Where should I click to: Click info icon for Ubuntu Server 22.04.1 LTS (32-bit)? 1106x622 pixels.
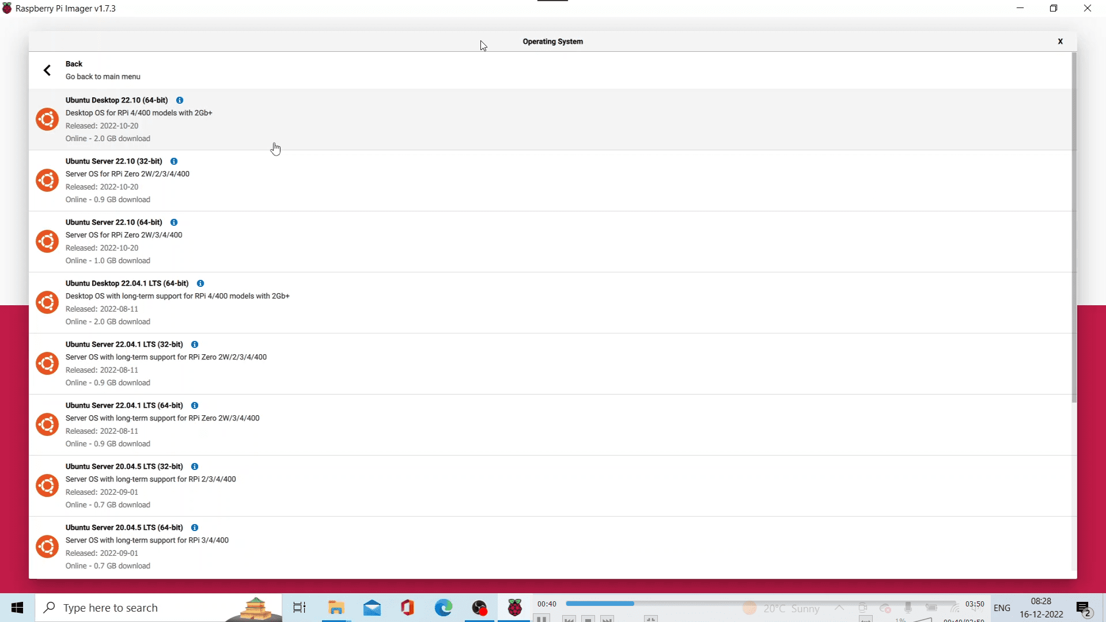coord(195,344)
